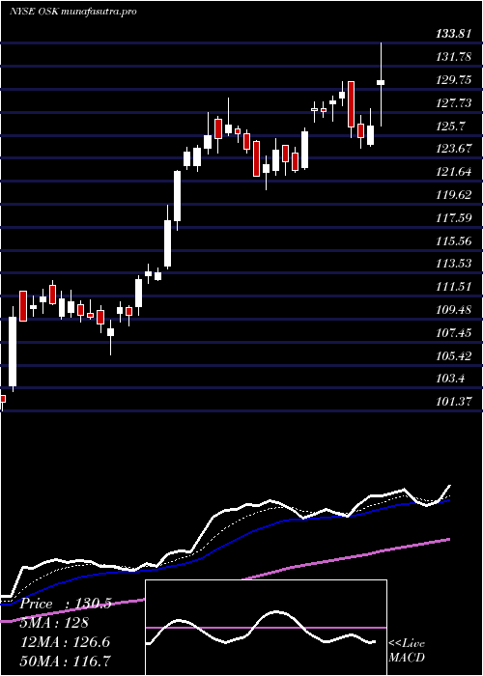Click the 129.75 price axis label

click(453, 80)
